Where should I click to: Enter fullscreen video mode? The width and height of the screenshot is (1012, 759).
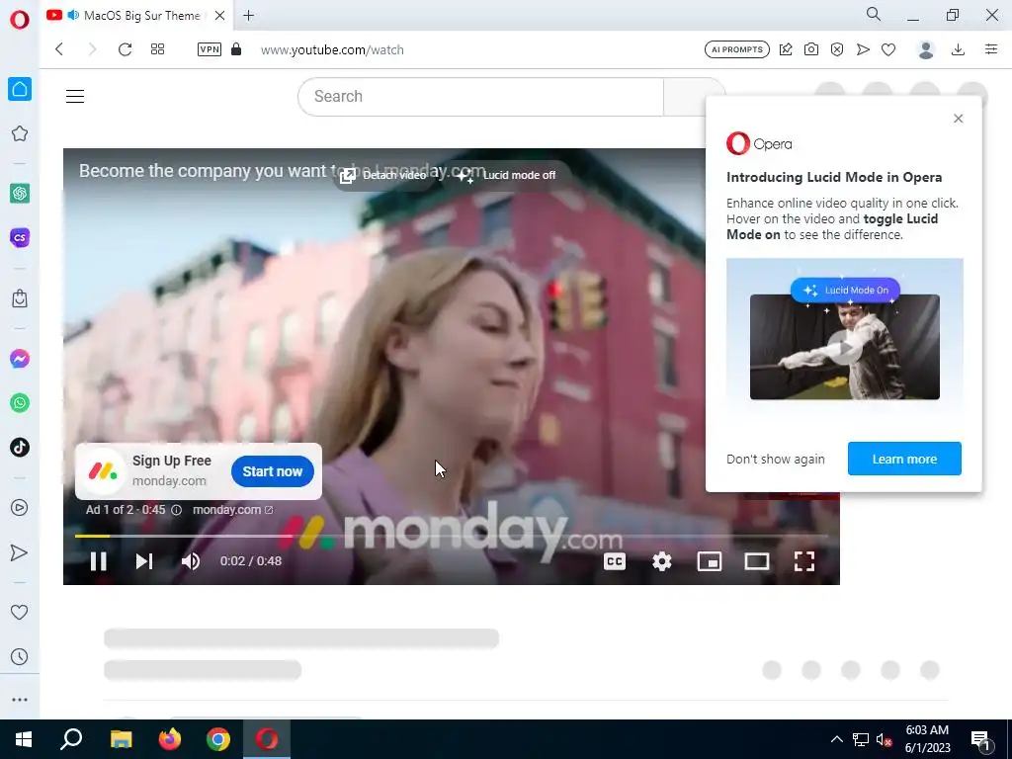[804, 561]
